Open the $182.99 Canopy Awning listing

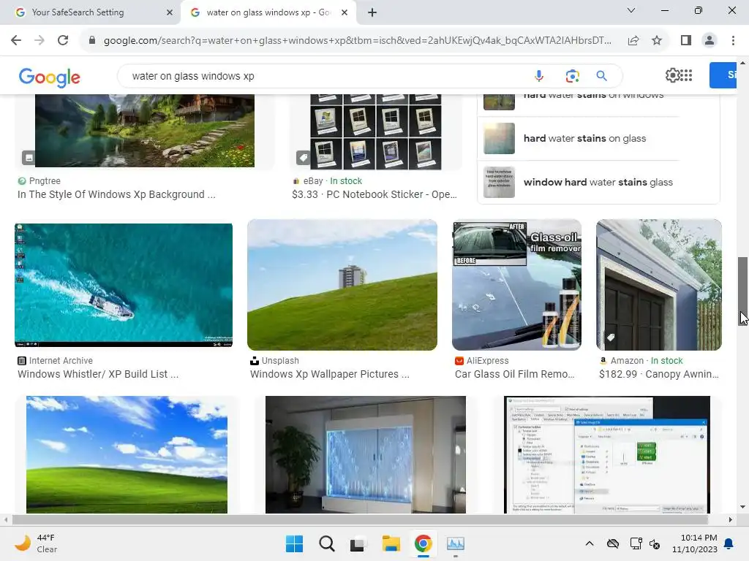[x=659, y=374]
